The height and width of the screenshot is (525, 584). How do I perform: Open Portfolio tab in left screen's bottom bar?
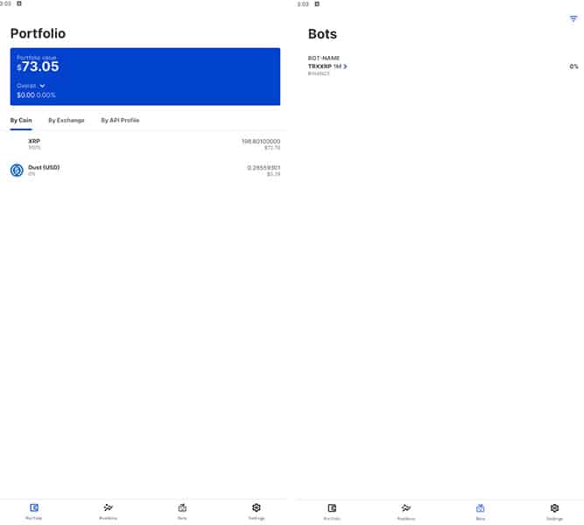pyautogui.click(x=34, y=511)
